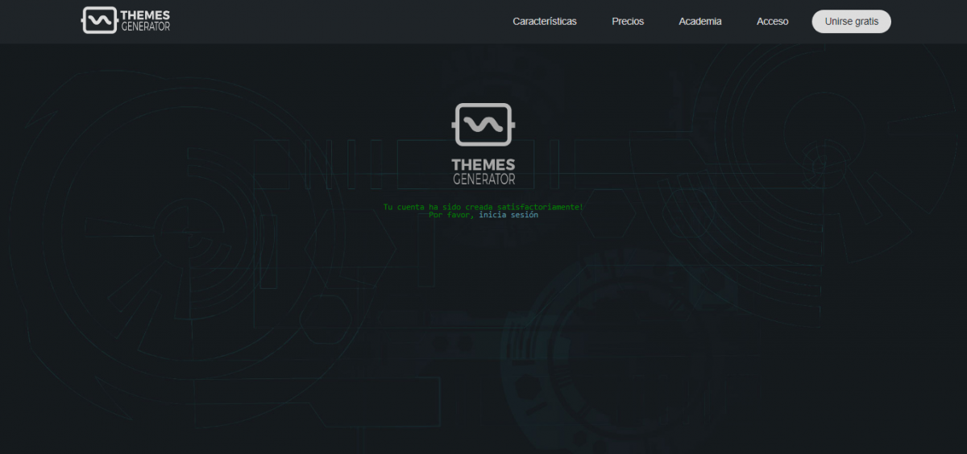Image resolution: width=967 pixels, height=454 pixels.
Task: Click the "Por favor," text
Action: tap(450, 215)
